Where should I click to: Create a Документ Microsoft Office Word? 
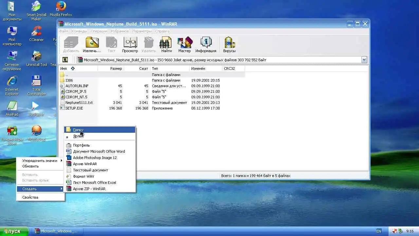pos(100,151)
